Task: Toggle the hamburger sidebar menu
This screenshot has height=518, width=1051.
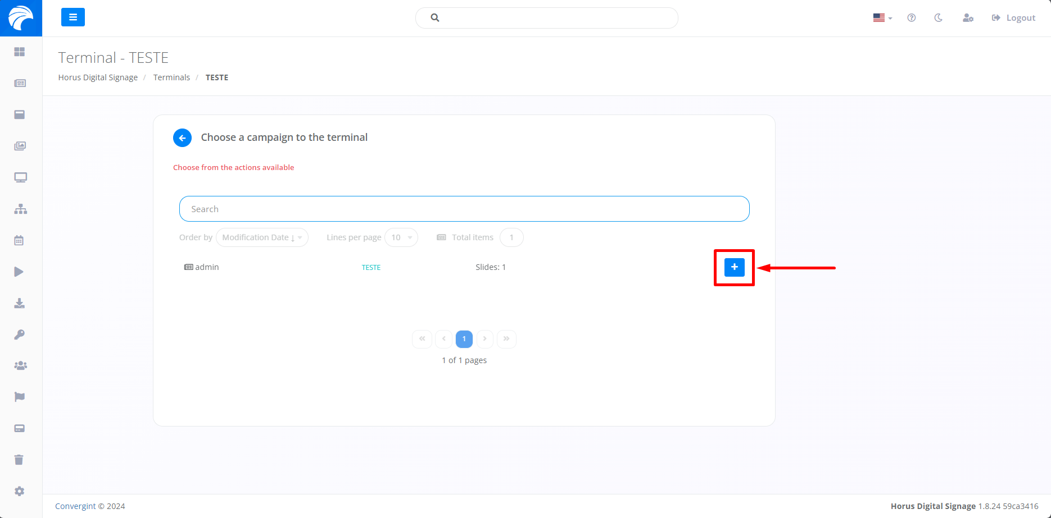Action: coord(73,17)
